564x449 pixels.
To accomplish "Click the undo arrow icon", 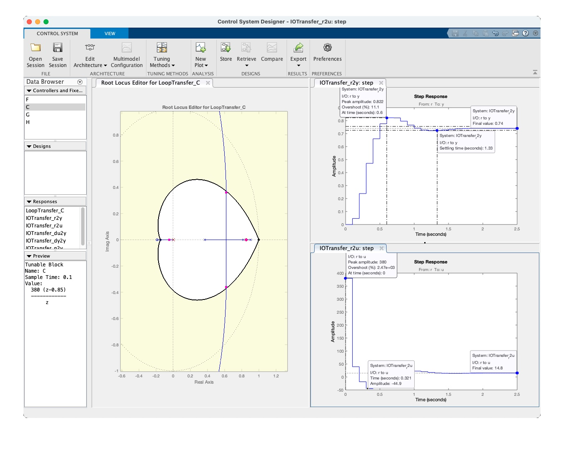I will pos(495,33).
